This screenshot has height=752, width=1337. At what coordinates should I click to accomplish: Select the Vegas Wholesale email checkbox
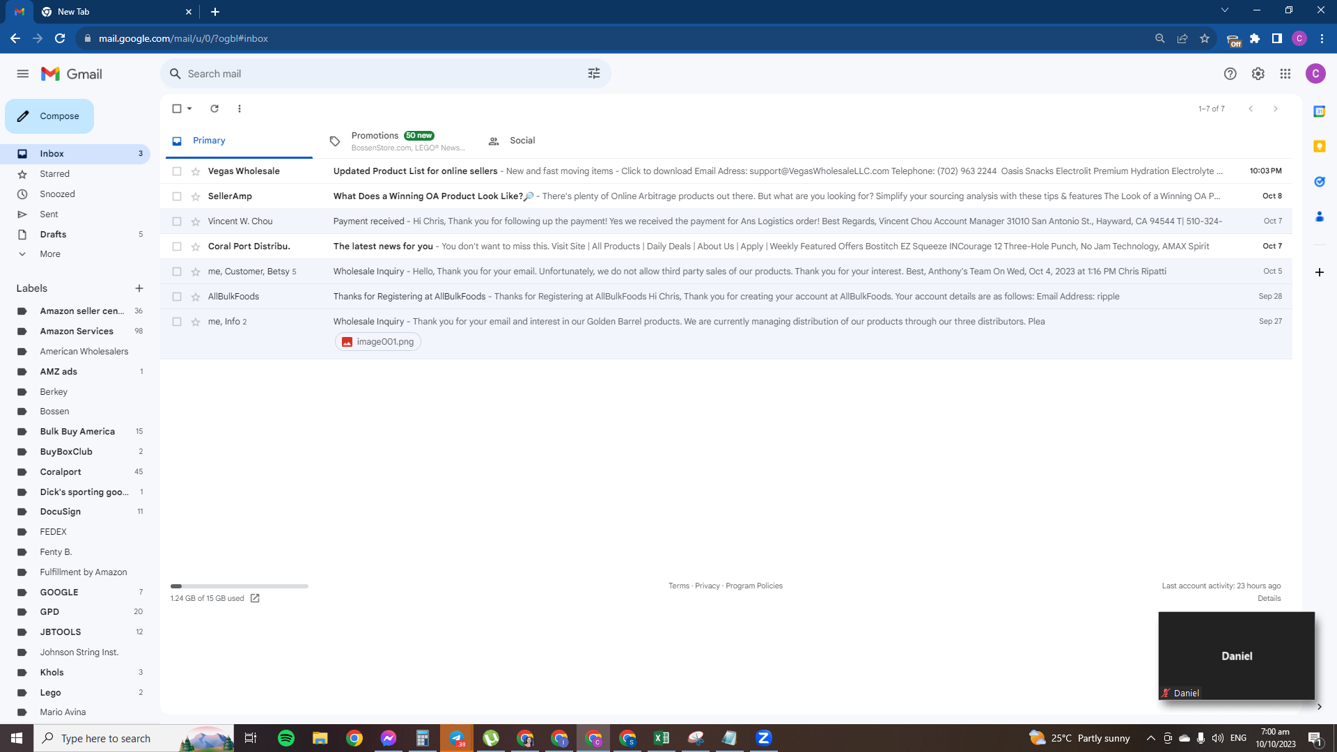click(177, 171)
